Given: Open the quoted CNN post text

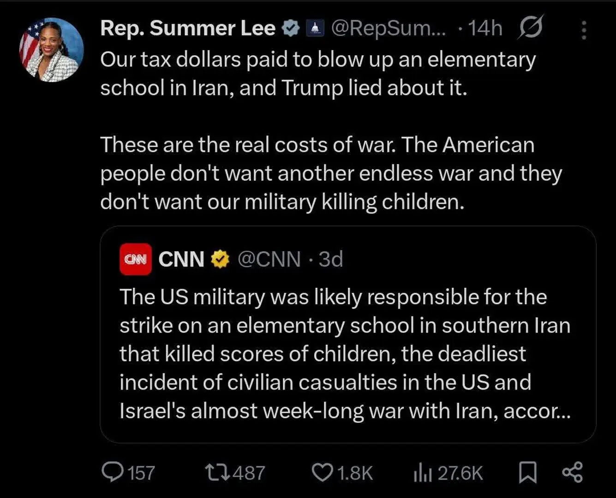Looking at the screenshot, I should click(345, 354).
